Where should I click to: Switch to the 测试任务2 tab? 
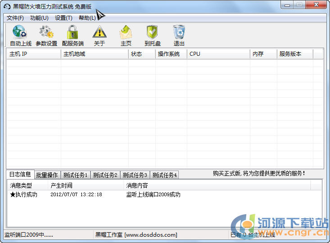point(105,175)
